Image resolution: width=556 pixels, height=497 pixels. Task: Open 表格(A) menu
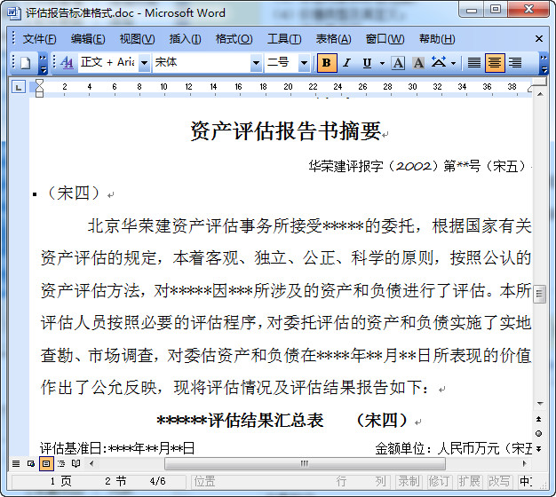(334, 39)
